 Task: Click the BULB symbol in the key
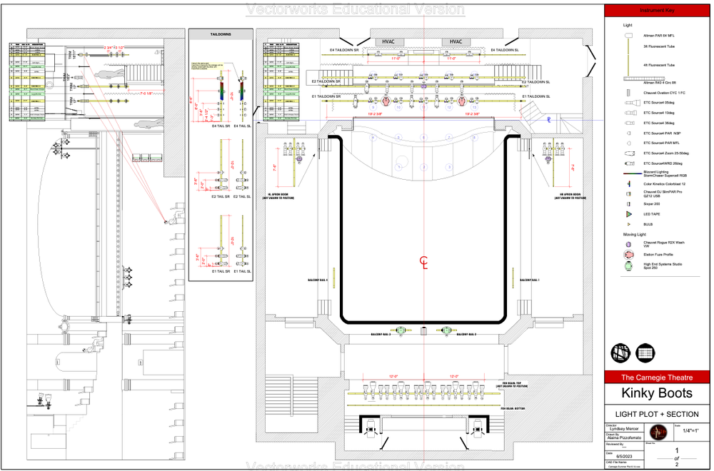(x=629, y=224)
